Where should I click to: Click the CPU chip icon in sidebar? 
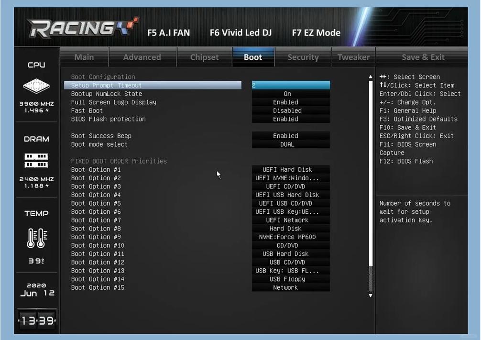pyautogui.click(x=36, y=87)
